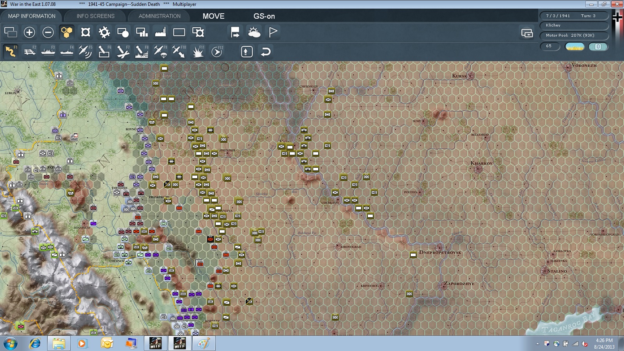624x351 pixels.
Task: Select the F11 explosion mode icon
Action: [198, 51]
